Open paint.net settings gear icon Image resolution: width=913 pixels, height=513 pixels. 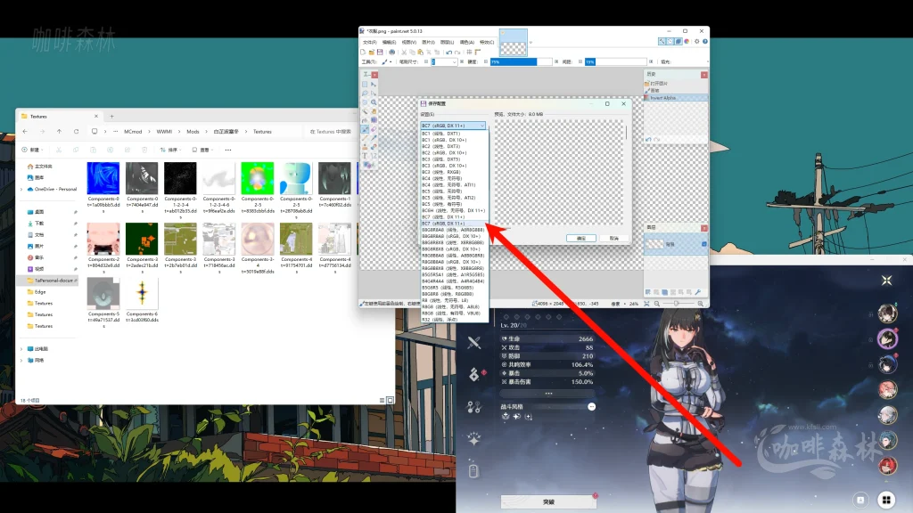click(697, 41)
